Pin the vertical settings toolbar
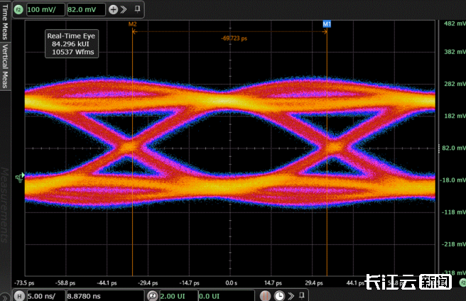Screen dimensions: 466x301 coord(136,9)
